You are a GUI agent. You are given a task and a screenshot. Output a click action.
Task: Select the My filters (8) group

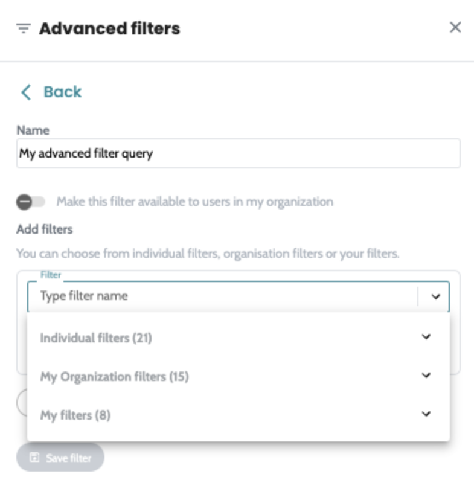[x=75, y=415]
